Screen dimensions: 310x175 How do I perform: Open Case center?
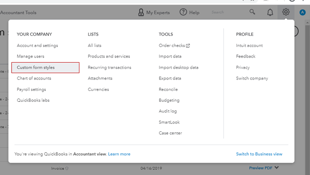point(170,133)
